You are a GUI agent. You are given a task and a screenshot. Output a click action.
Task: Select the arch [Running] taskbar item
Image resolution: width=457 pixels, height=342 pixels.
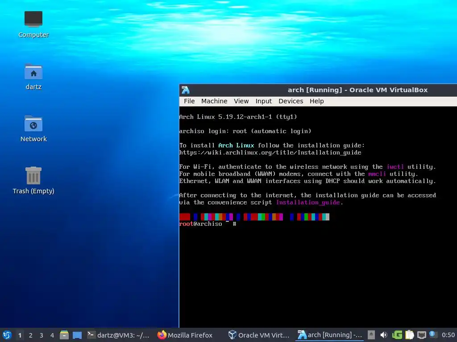[x=329, y=335]
